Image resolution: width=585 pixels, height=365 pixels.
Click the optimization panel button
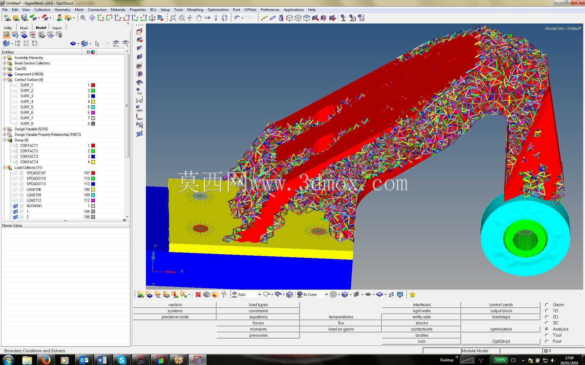click(501, 329)
